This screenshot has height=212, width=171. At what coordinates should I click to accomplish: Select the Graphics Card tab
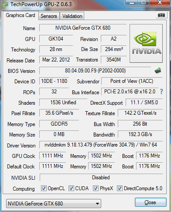point(21,15)
